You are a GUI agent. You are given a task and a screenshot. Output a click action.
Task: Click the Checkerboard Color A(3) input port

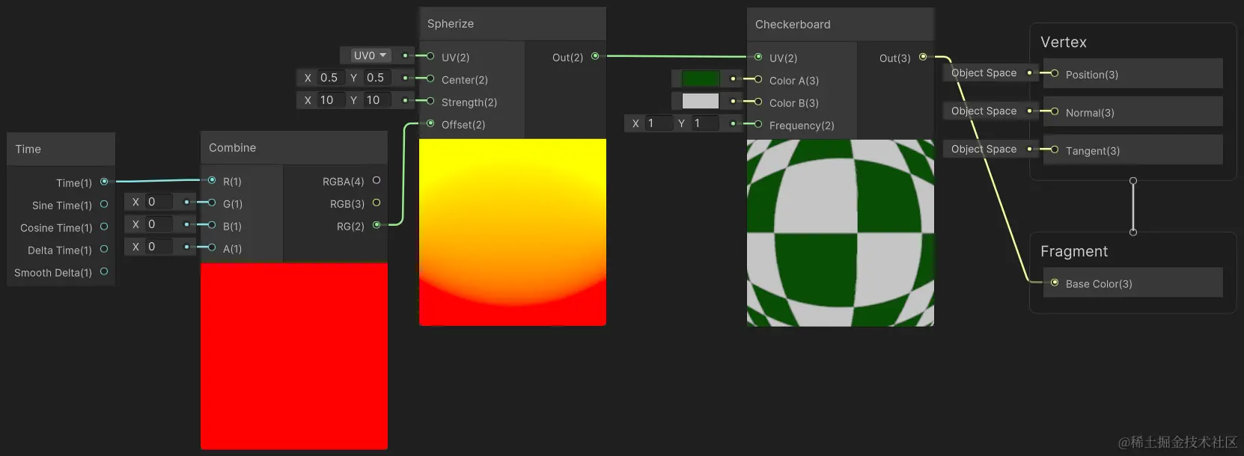[758, 79]
